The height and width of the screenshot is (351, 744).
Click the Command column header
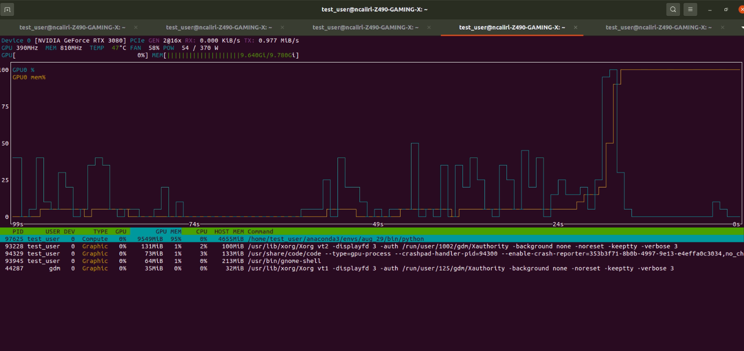tap(260, 231)
